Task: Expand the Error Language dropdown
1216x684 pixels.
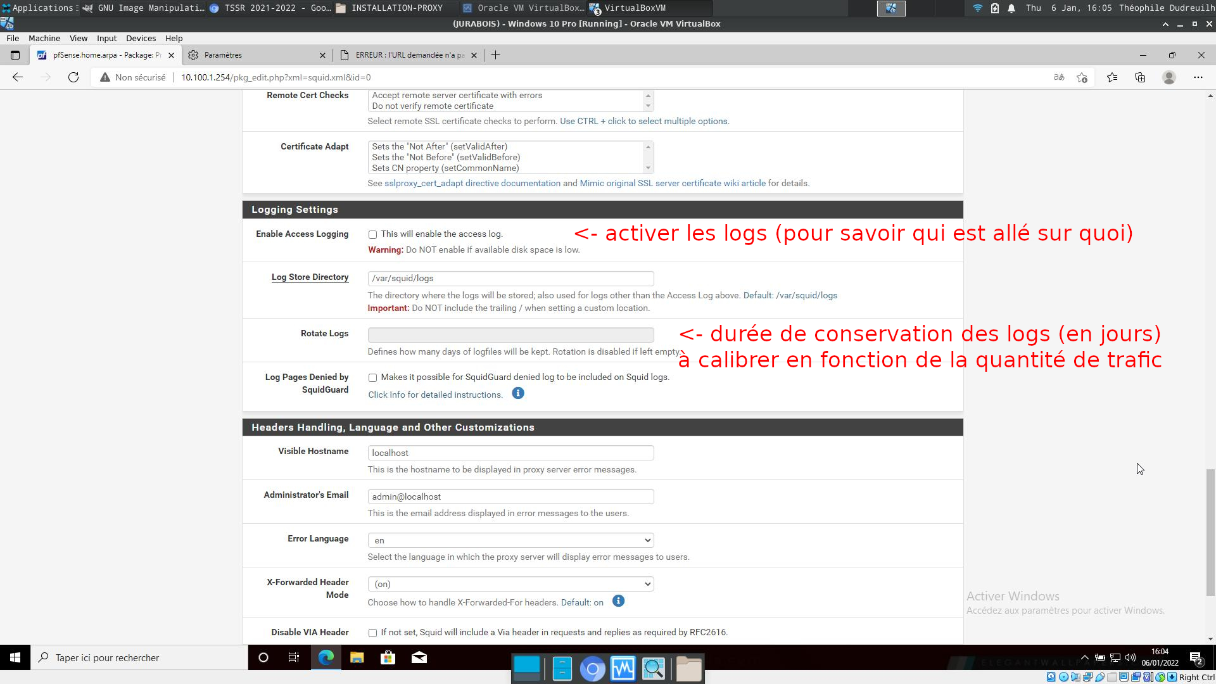Action: pos(510,540)
